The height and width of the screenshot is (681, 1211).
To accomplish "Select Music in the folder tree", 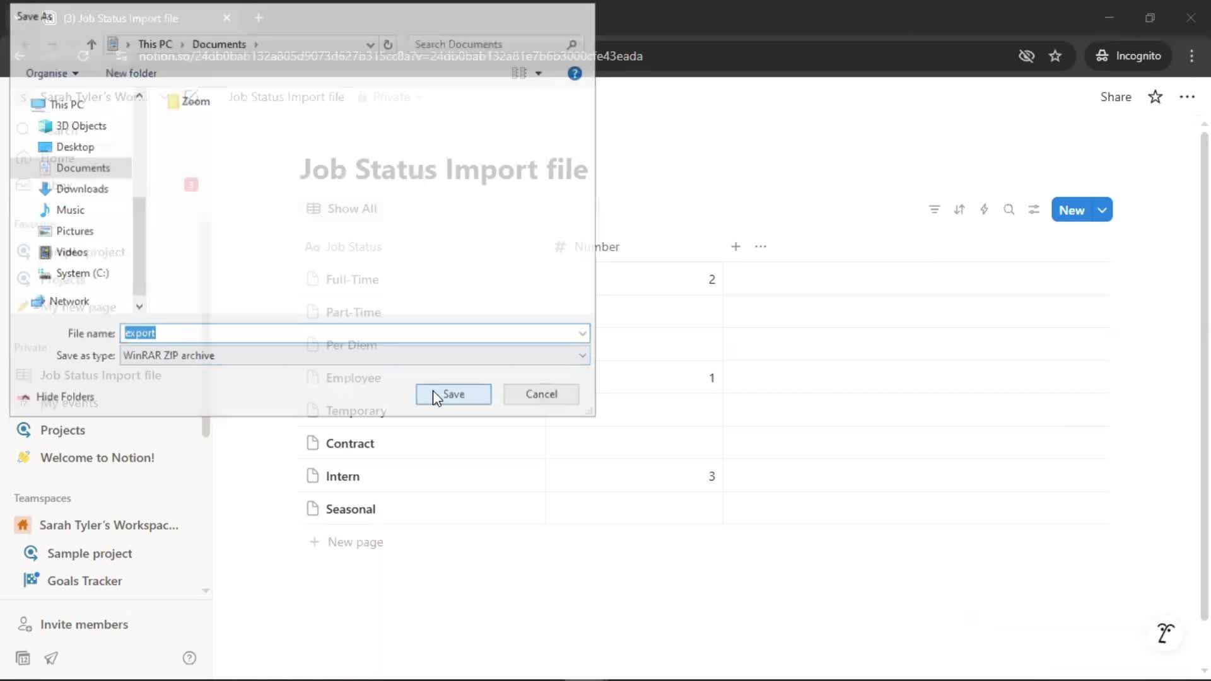I will (x=62, y=210).
